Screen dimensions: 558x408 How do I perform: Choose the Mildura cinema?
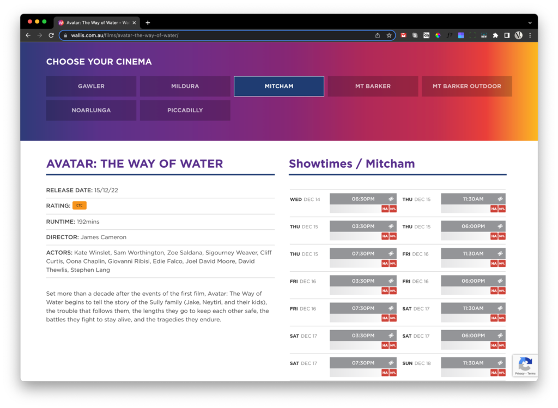click(x=185, y=86)
